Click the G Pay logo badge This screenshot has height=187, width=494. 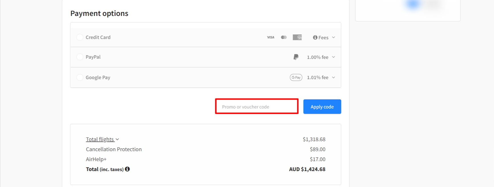tap(296, 77)
